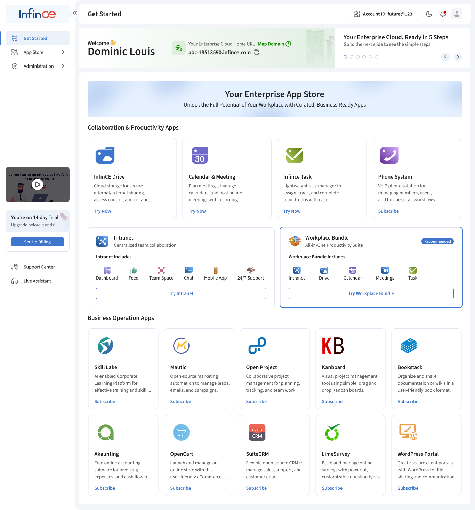This screenshot has width=475, height=510.
Task: Click Try Workplace Bundle button
Action: (371, 293)
